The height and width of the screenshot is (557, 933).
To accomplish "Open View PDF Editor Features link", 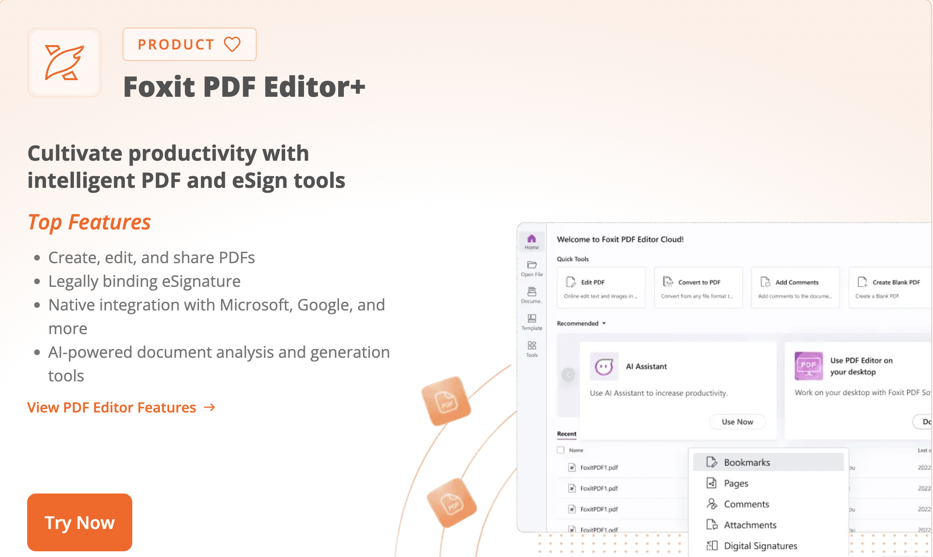I will pyautogui.click(x=121, y=407).
